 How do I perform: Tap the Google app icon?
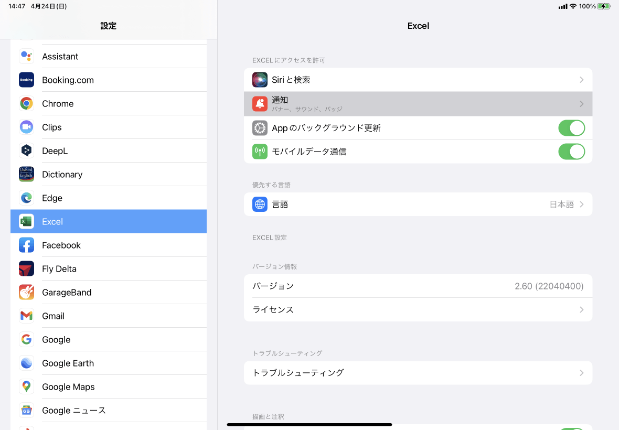[26, 340]
